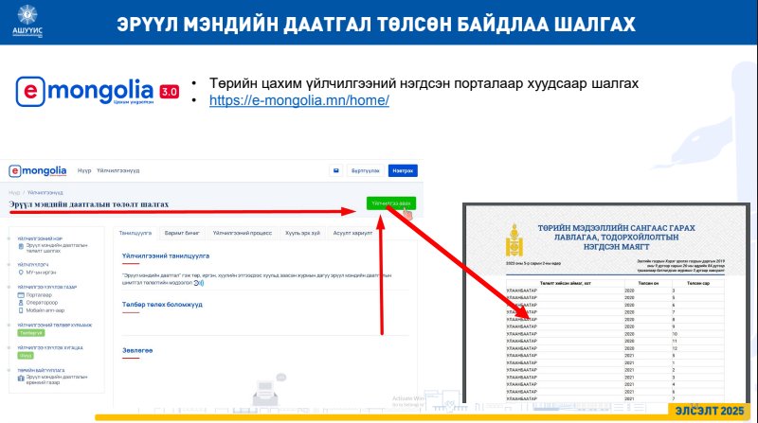Open Үйлчилгээнүүд in the portal navigation
Image resolution: width=758 pixels, height=423 pixels.
click(x=118, y=170)
